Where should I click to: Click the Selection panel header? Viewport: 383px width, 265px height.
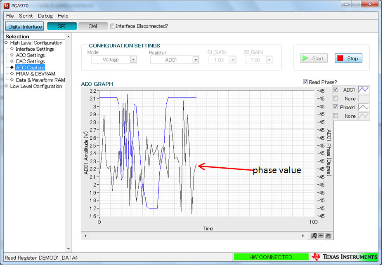pos(17,37)
